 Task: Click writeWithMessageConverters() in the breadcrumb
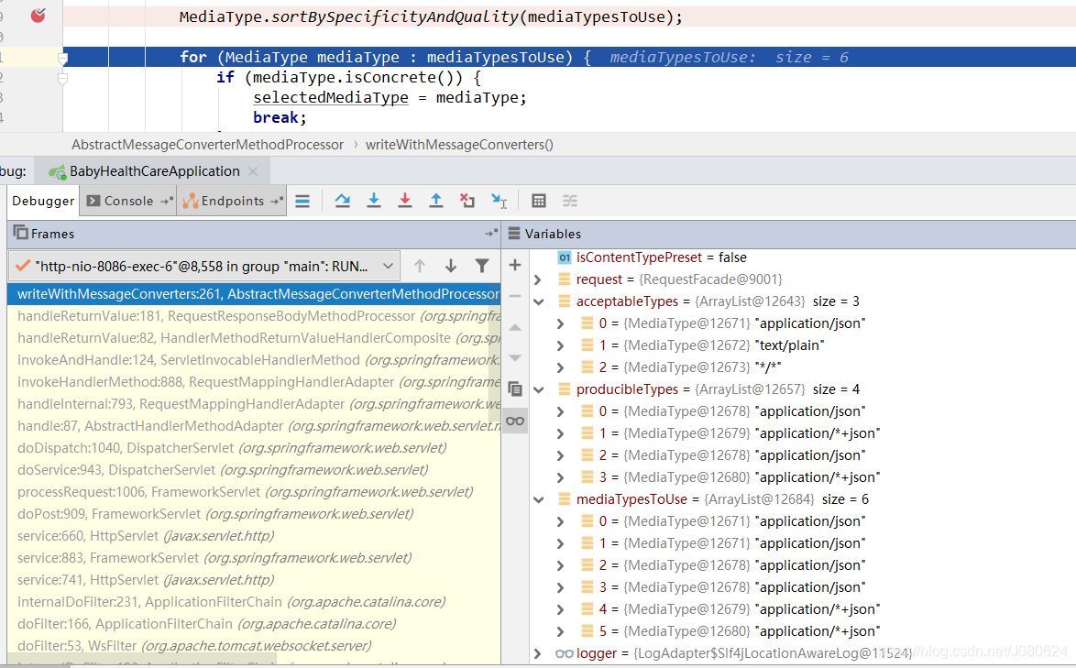(x=459, y=144)
